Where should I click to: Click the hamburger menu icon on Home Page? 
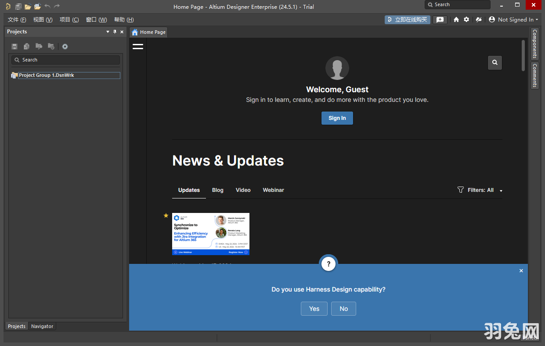(x=138, y=46)
